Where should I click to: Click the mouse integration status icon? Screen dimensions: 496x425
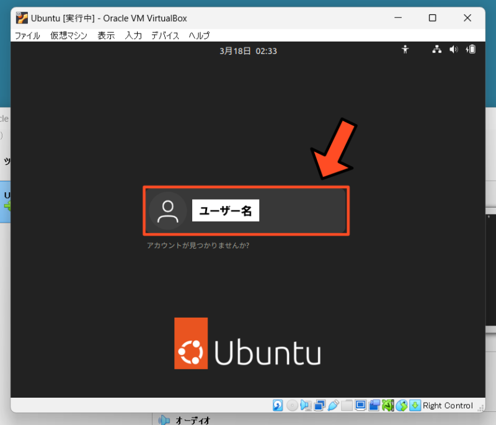(402, 405)
